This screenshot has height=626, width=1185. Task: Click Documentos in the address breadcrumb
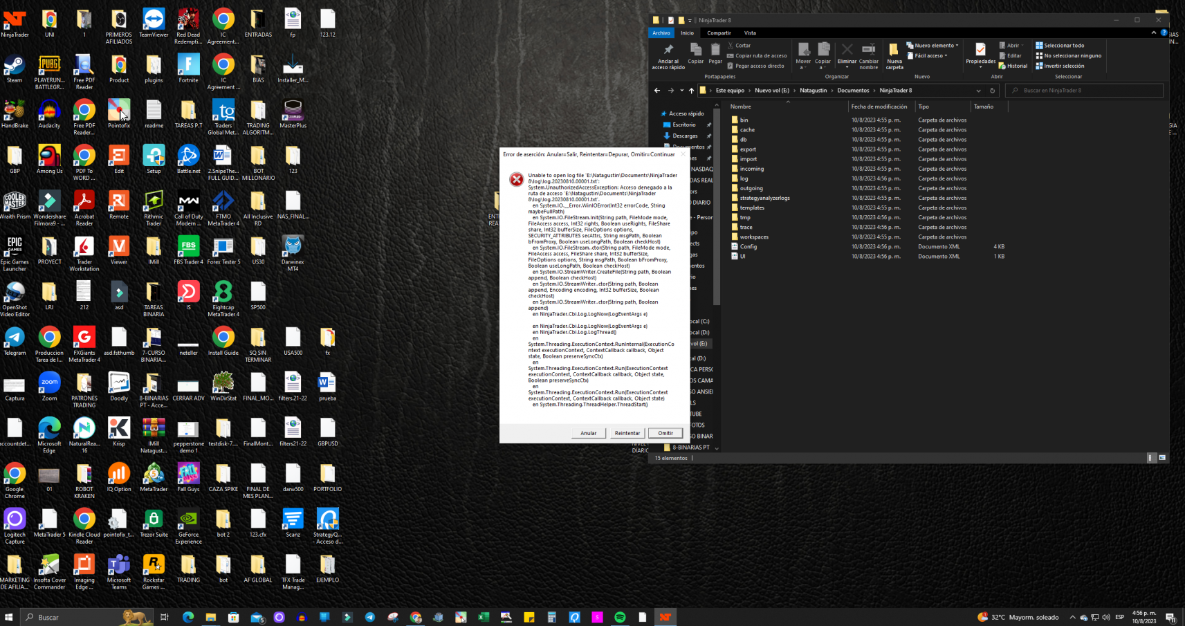853,91
